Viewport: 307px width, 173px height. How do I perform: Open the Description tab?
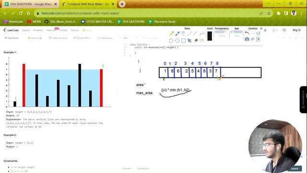(12, 38)
